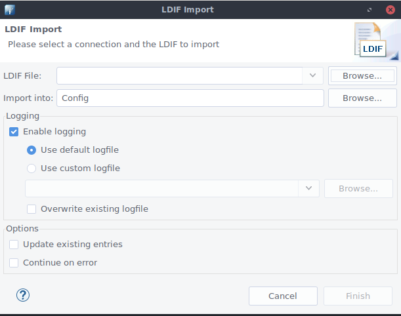Choose Use custom logfile option

tap(32, 168)
